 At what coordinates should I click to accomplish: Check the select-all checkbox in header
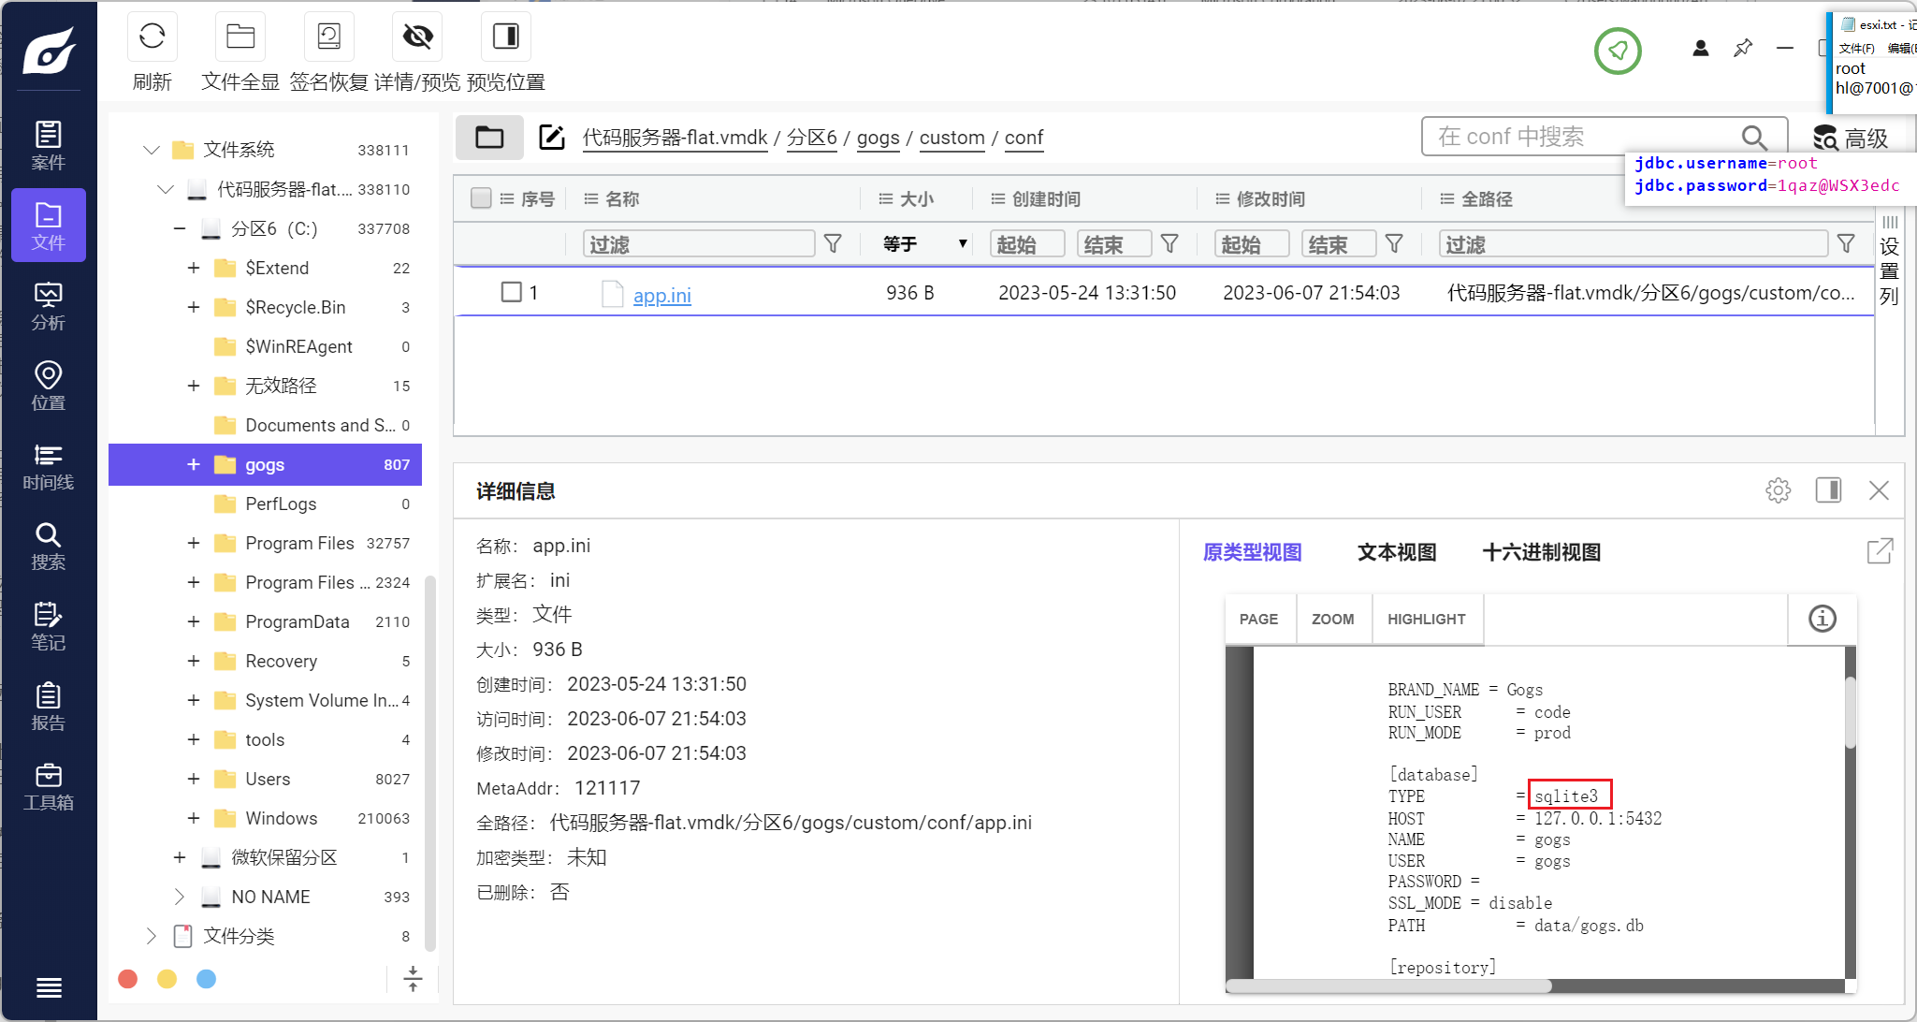[481, 198]
